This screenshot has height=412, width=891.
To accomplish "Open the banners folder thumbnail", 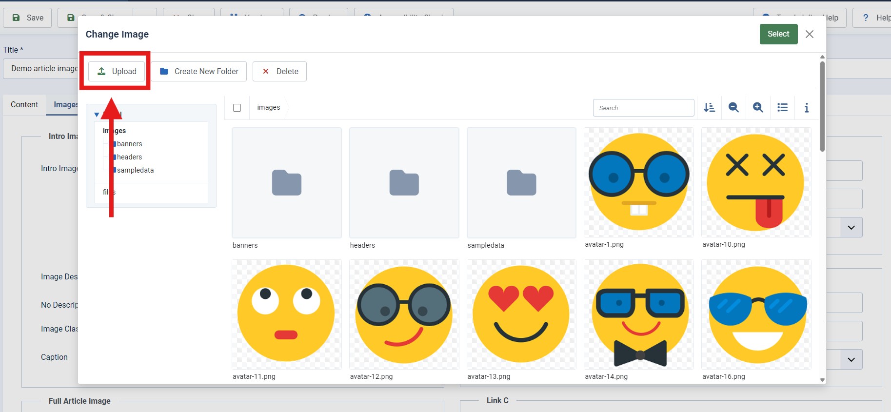I will coord(287,183).
